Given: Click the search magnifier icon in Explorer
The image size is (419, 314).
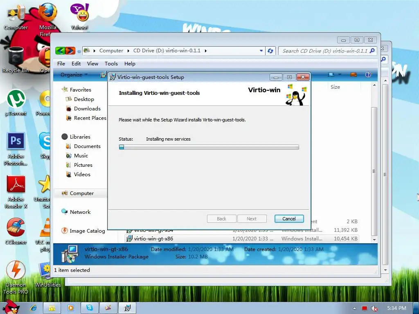Looking at the screenshot, I should tap(372, 51).
